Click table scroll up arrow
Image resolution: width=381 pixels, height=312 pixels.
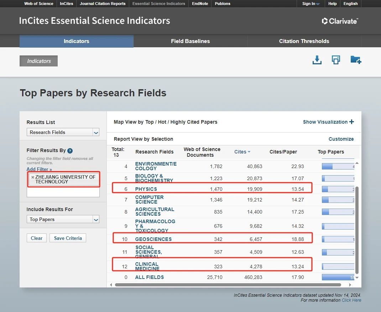click(357, 163)
